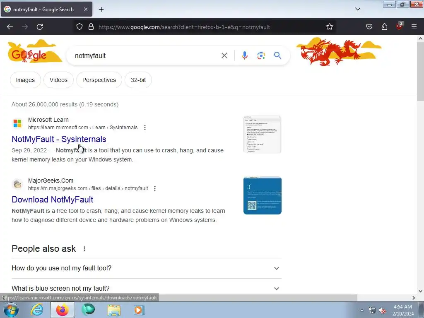424x318 pixels.
Task: Click the scrollbar down arrow
Action: tap(420, 291)
